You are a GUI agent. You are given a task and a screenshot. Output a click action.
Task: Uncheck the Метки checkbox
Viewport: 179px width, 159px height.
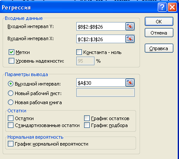(11, 52)
